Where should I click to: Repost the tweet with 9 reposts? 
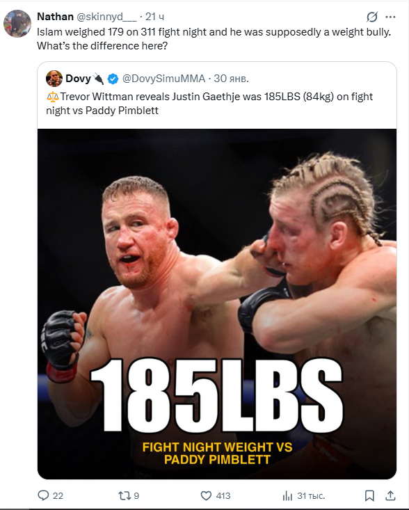coord(129,495)
